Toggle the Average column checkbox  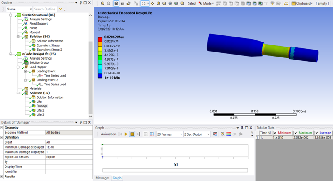pos(316,133)
